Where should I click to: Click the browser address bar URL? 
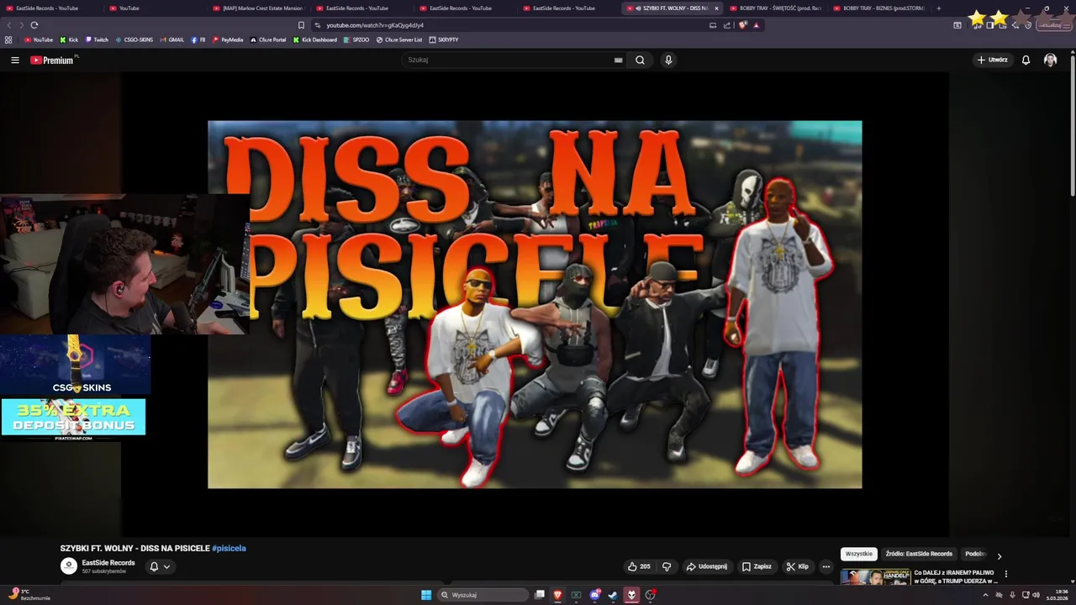click(375, 25)
